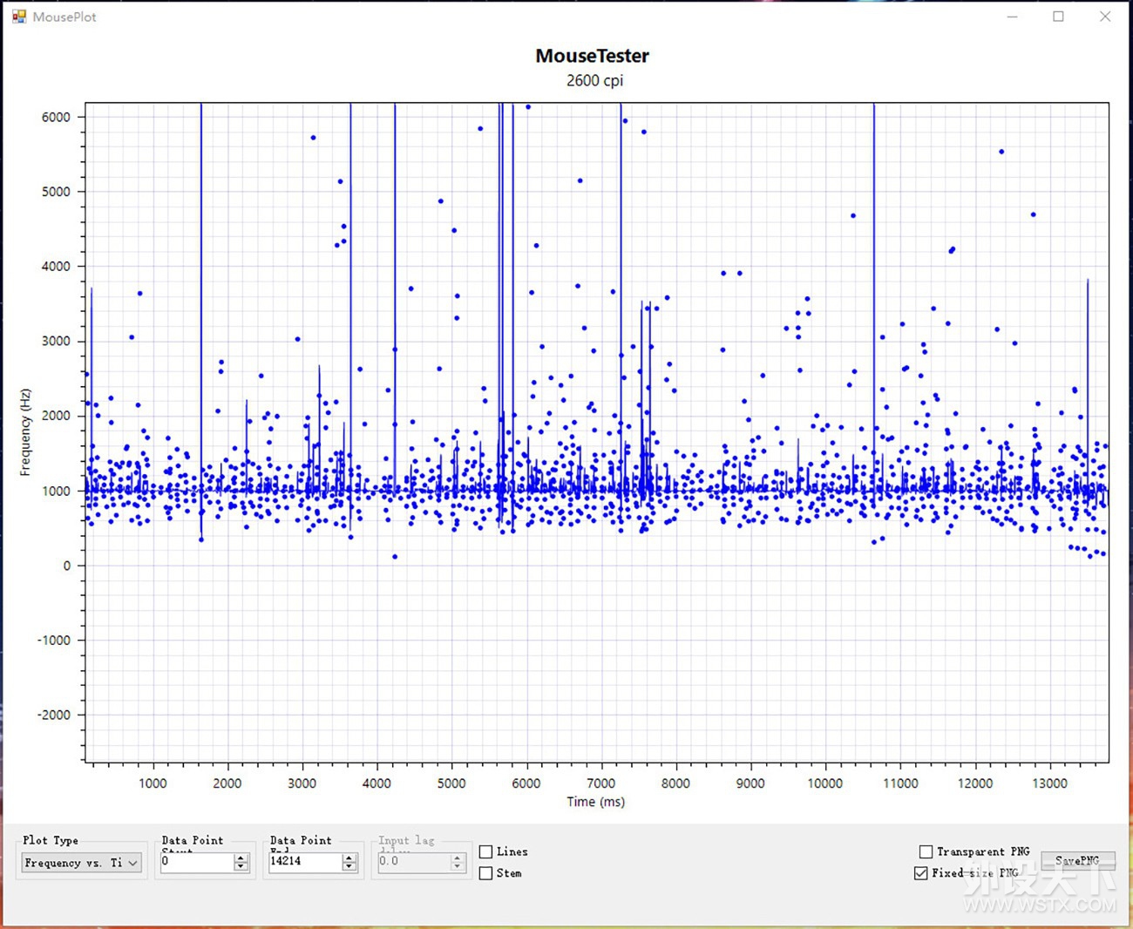Screen dimensions: 1133x929
Task: Click the SavePNG button
Action: click(1078, 860)
